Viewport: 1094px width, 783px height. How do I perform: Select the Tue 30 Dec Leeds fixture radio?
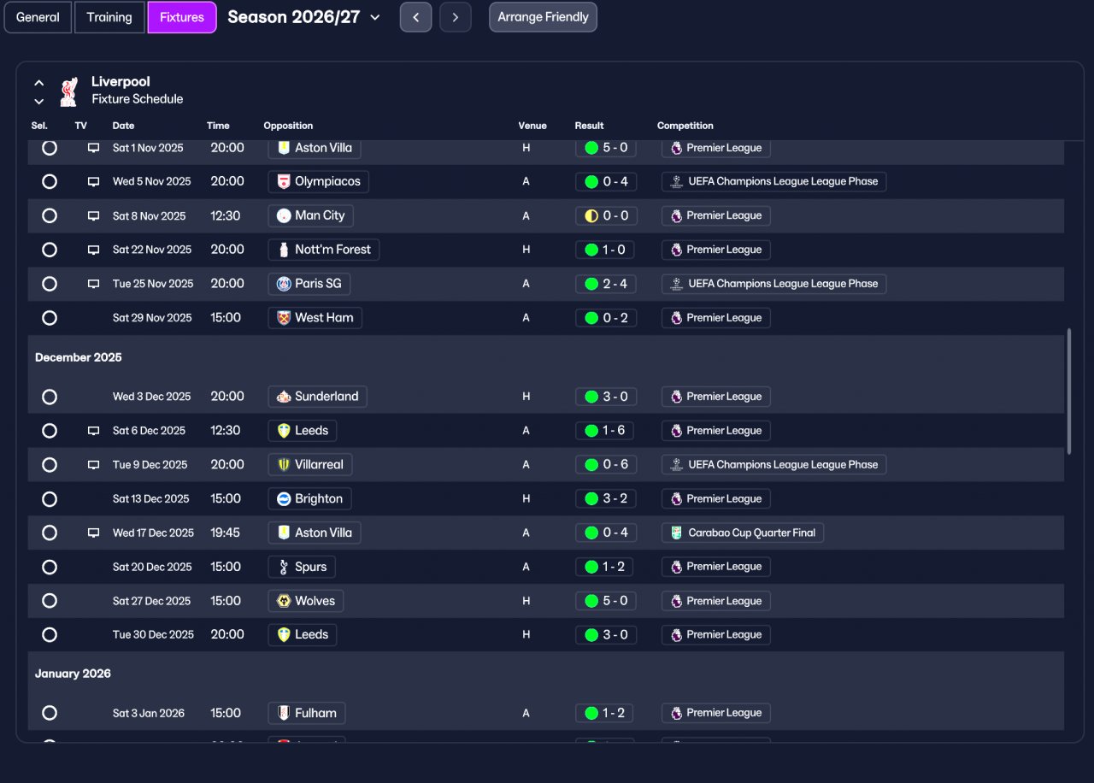(50, 635)
